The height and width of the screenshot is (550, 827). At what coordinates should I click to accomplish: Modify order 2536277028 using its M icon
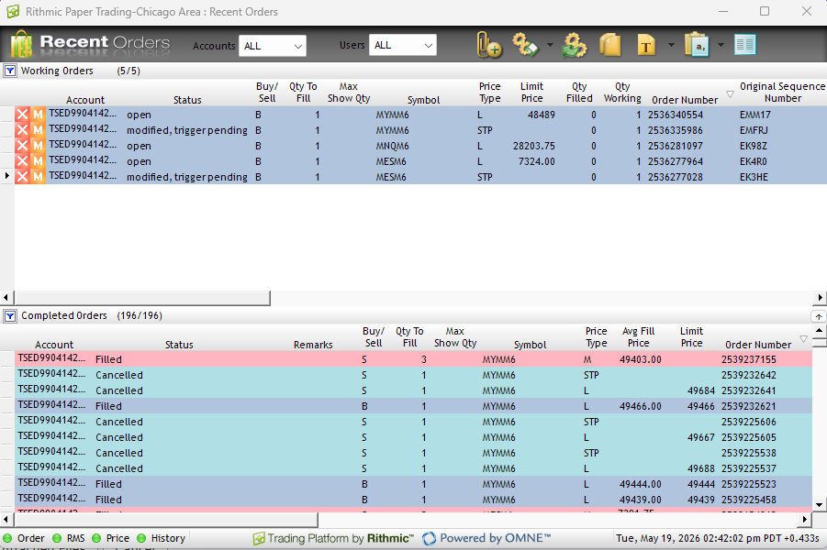pyautogui.click(x=38, y=177)
